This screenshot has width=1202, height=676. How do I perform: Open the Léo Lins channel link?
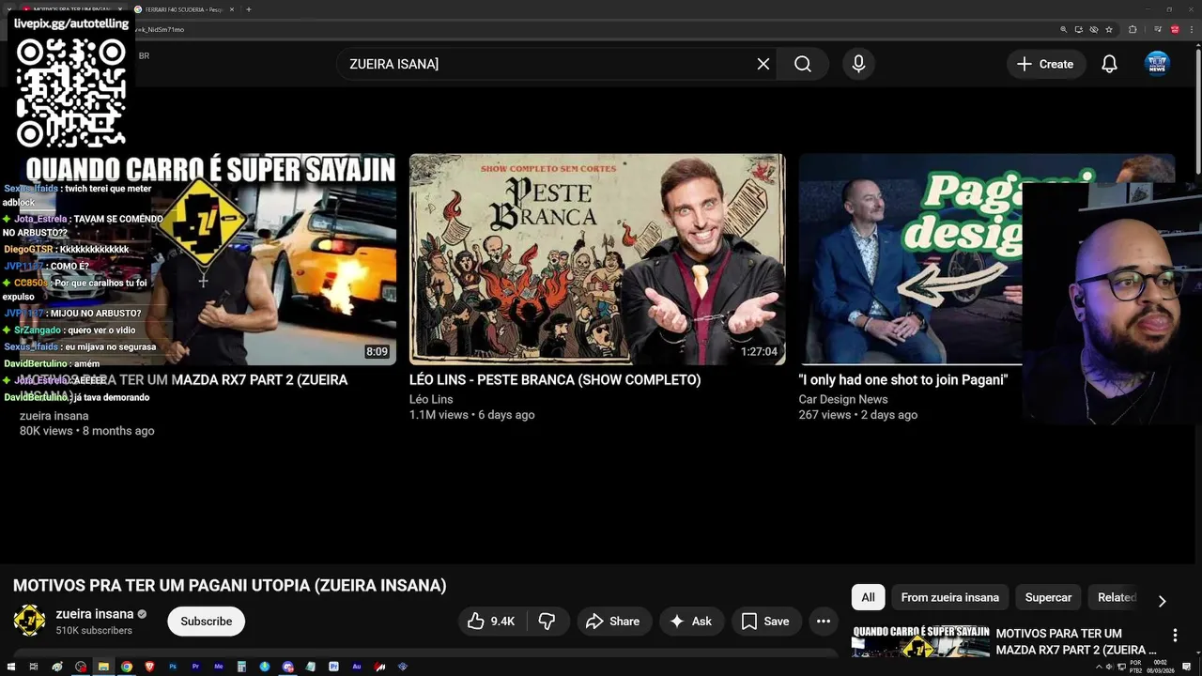(431, 399)
